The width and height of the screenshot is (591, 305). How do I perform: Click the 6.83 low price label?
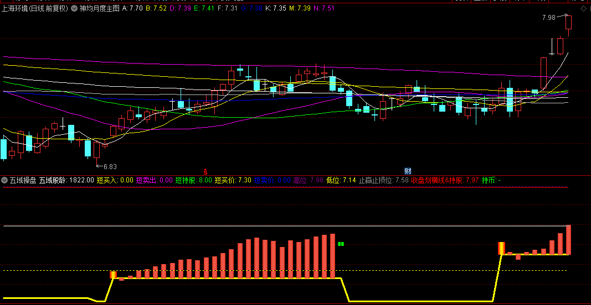110,167
